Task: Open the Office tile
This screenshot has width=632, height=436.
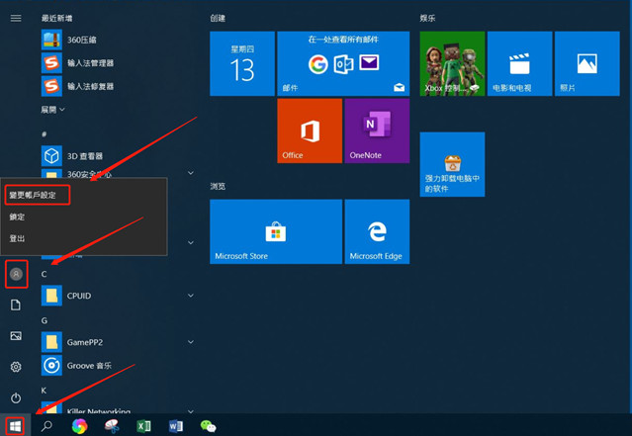Action: (310, 131)
